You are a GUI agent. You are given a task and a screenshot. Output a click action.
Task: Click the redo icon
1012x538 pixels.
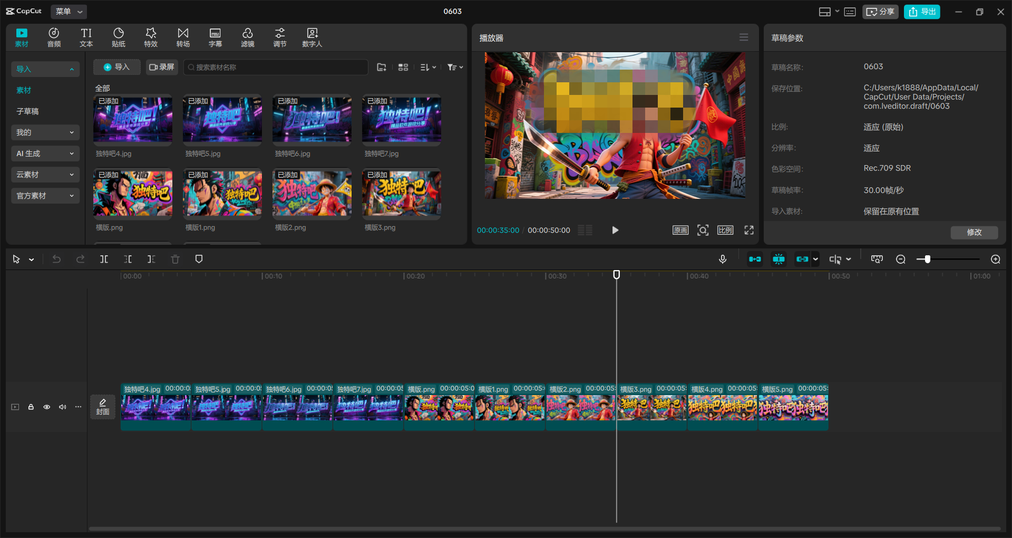point(80,259)
